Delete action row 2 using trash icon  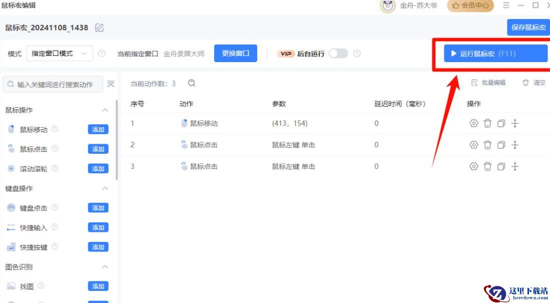(x=487, y=145)
